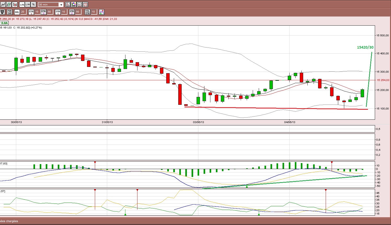Switch scale to percentage (%)
Image resolution: width=391 pixels, height=225 pixels.
(33, 4)
